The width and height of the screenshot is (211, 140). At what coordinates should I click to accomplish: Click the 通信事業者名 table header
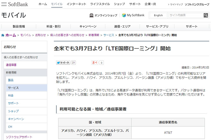tap(168, 122)
